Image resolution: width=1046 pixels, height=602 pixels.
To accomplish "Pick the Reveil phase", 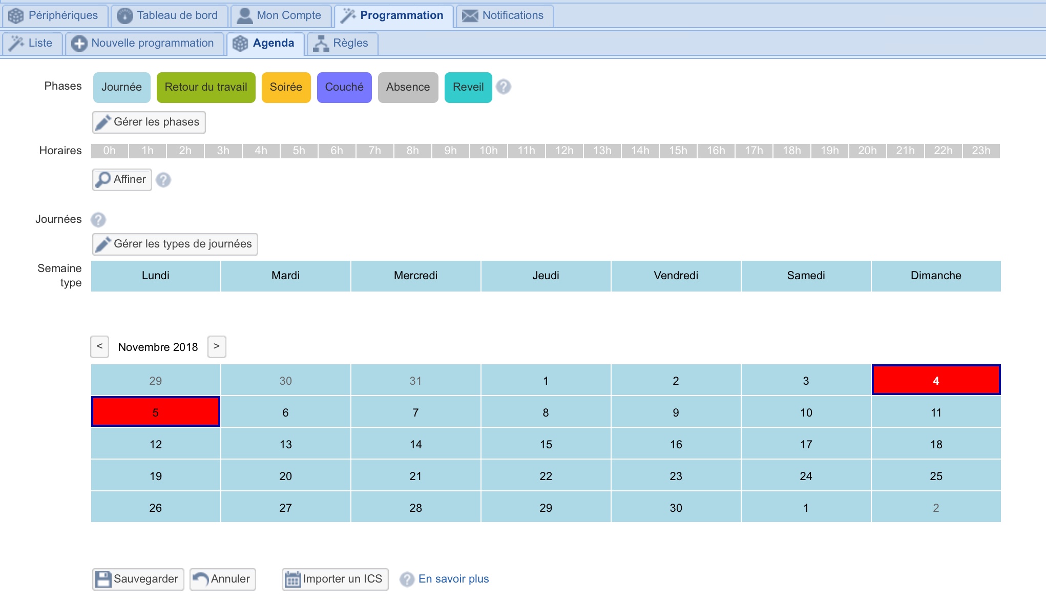I will (468, 87).
